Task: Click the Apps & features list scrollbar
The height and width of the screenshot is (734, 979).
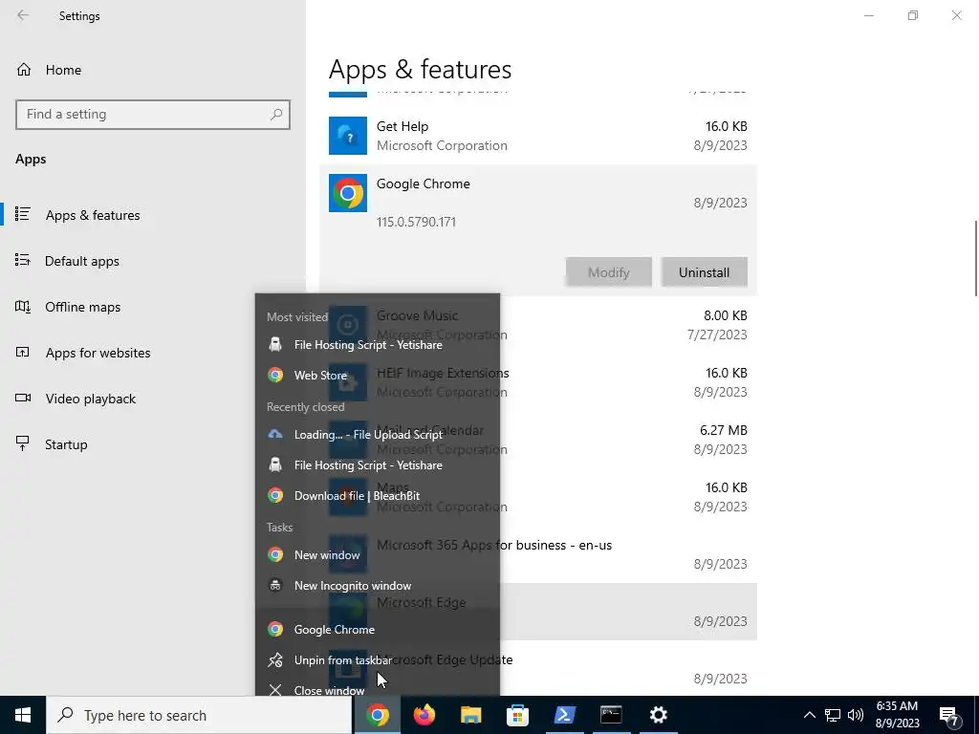Action: (976, 258)
